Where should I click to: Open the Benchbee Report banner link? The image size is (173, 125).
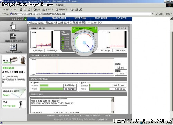point(14,93)
